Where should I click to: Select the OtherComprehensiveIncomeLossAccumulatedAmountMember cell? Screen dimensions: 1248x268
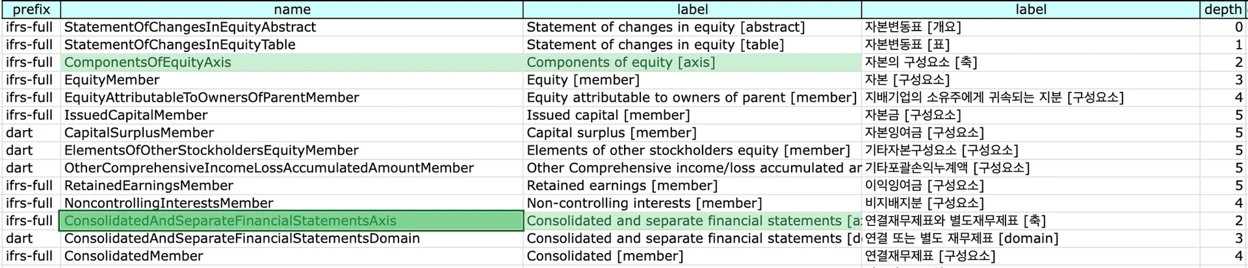268,167
